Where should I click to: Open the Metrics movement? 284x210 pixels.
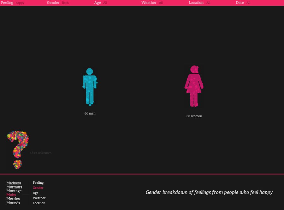(x=13, y=199)
